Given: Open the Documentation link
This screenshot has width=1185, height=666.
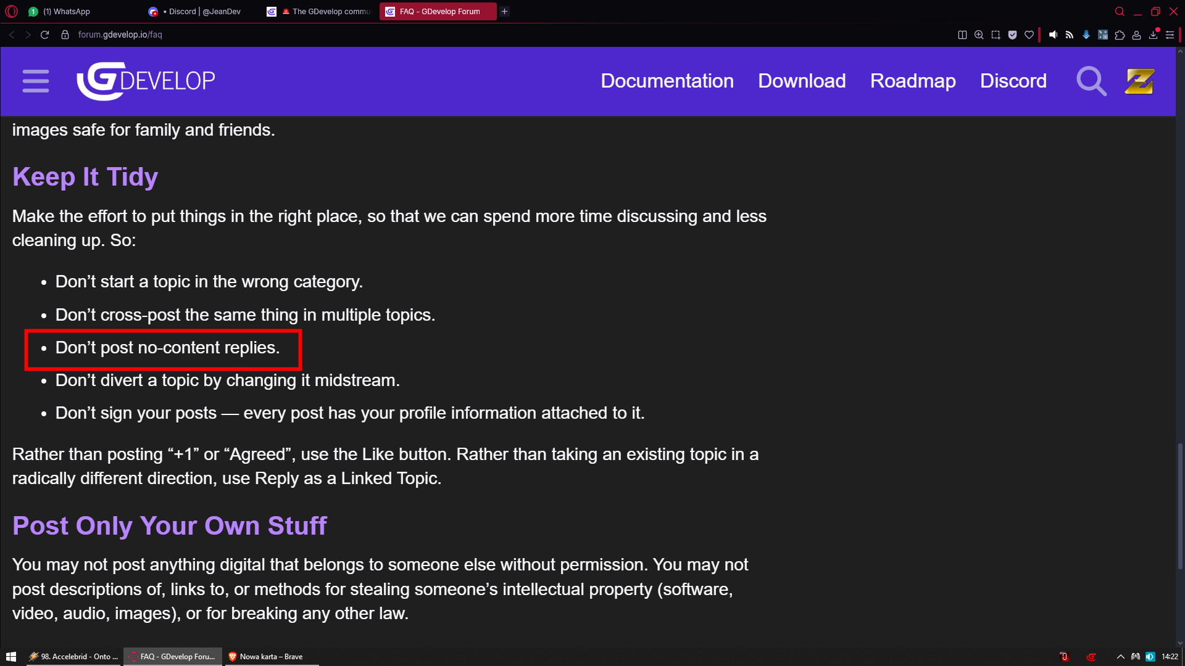Looking at the screenshot, I should [x=667, y=81].
